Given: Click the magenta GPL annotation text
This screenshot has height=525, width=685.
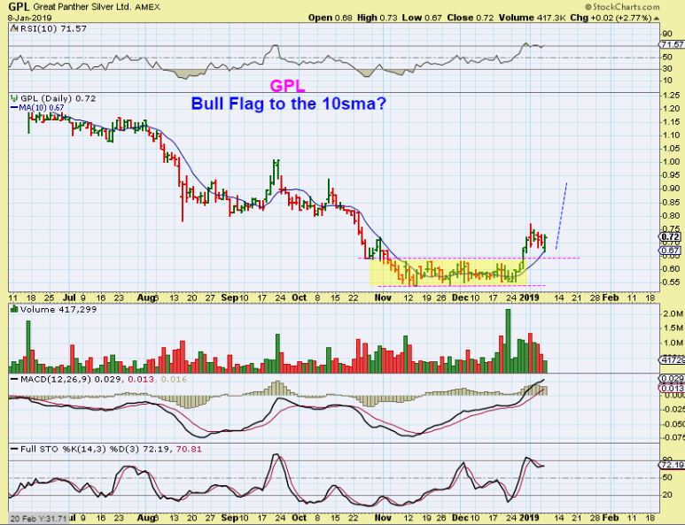Looking at the screenshot, I should [287, 86].
